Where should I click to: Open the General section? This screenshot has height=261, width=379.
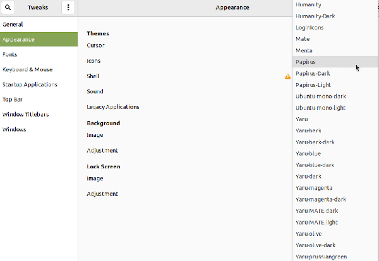(x=39, y=25)
